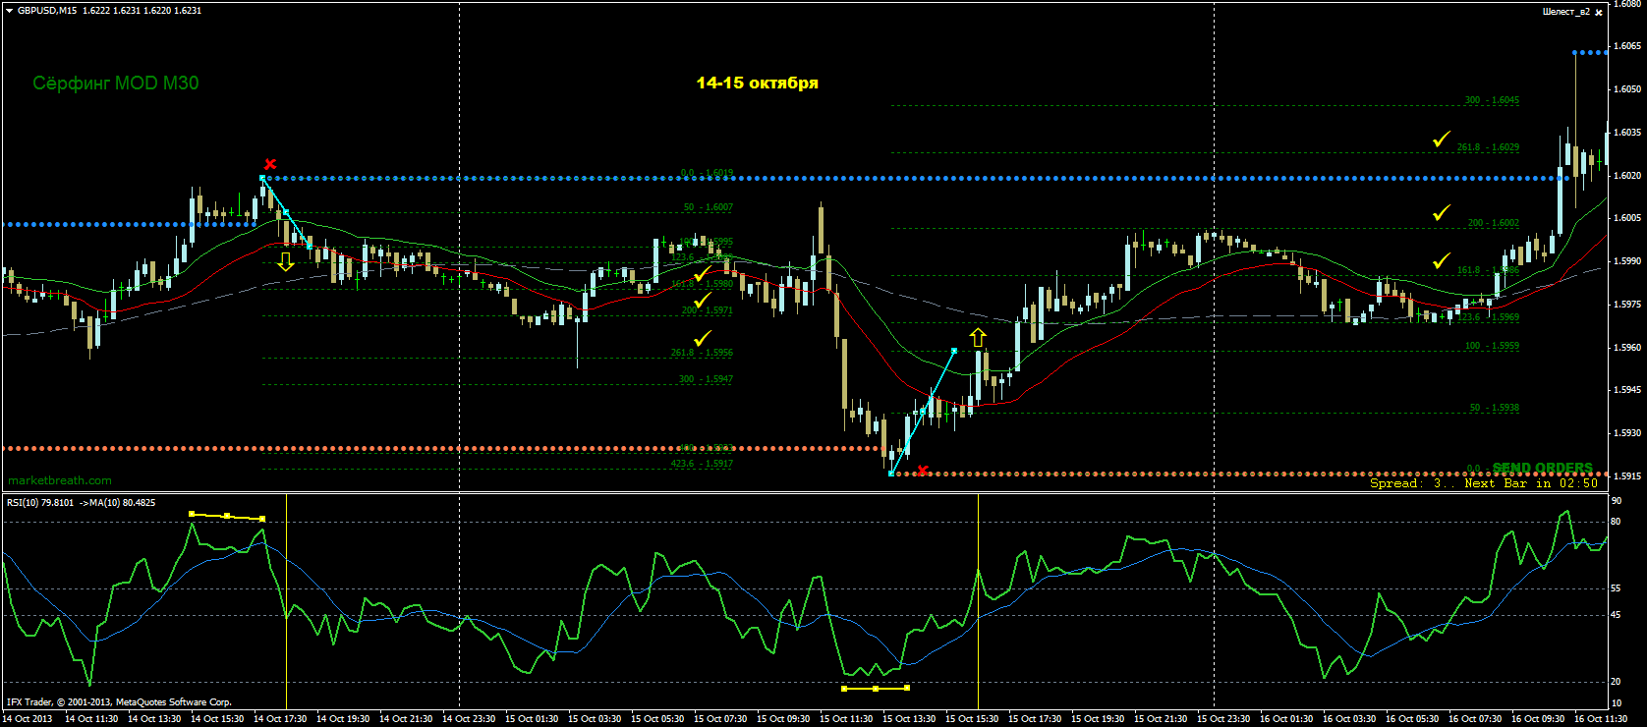Select the yellow up arrow buy signal
The image size is (1647, 727).
point(978,337)
